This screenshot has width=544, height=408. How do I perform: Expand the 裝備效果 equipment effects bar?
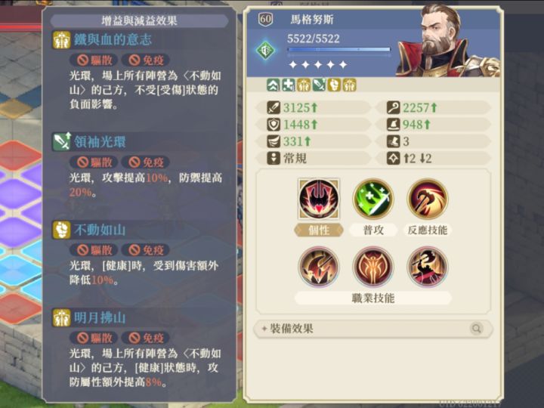coord(373,328)
